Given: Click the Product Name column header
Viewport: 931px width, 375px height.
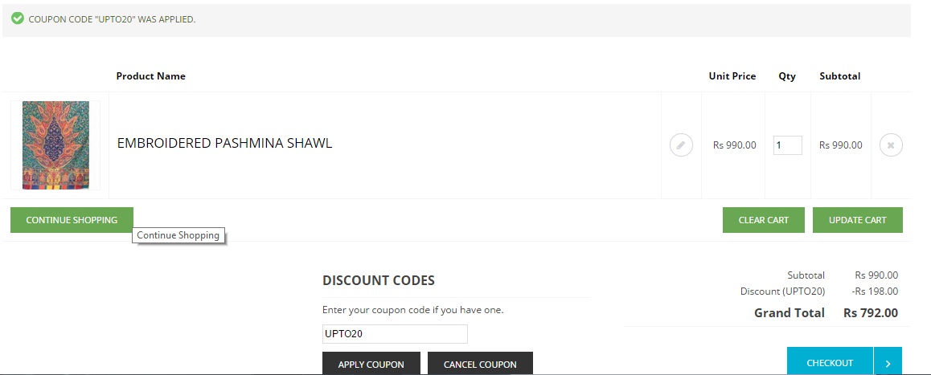Looking at the screenshot, I should coord(151,76).
